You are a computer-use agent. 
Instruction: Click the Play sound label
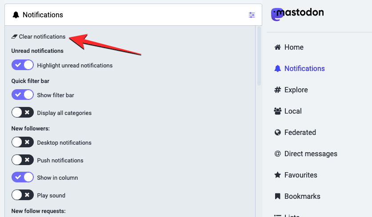[51, 195]
